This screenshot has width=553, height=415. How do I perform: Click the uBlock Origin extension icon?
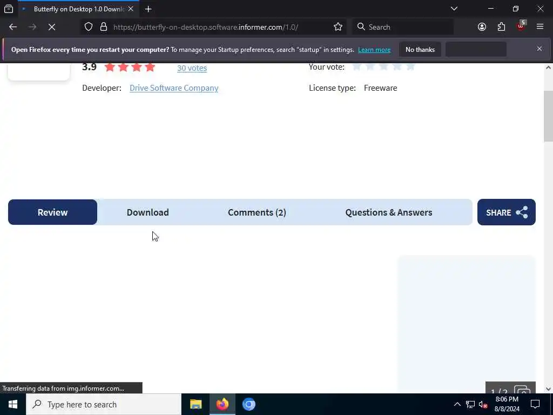tap(521, 27)
